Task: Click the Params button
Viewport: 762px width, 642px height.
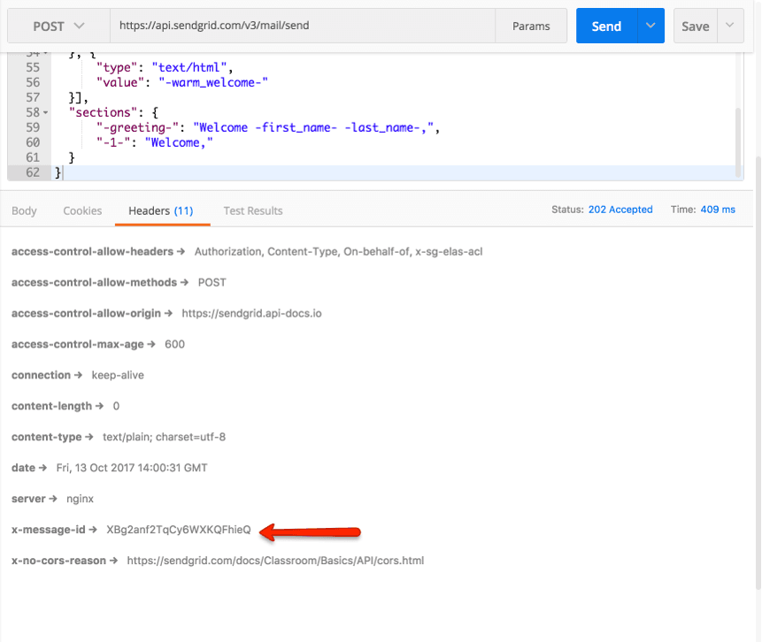Action: point(531,26)
